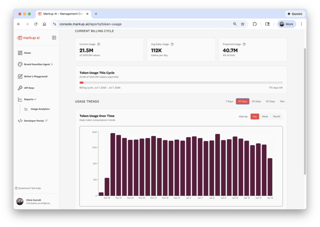The height and width of the screenshot is (227, 320).
Task: Open the Questions? Get help link
Action: pos(28,188)
